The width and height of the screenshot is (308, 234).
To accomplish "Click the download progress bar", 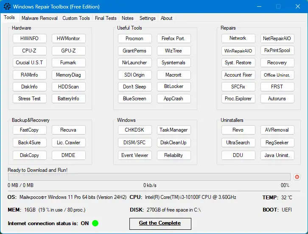I will 149,177.
